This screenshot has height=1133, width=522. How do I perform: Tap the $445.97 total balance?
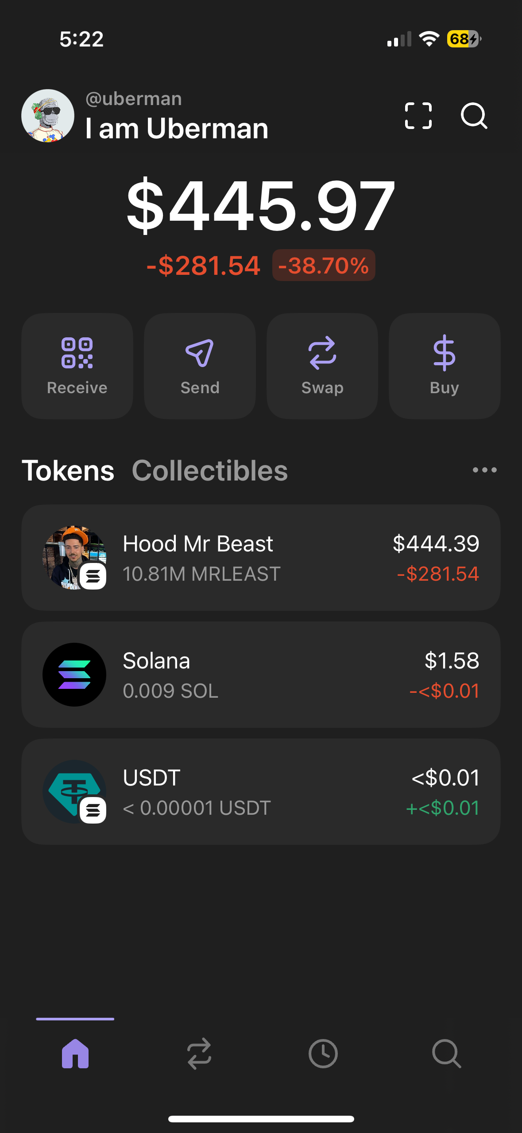coord(261,205)
